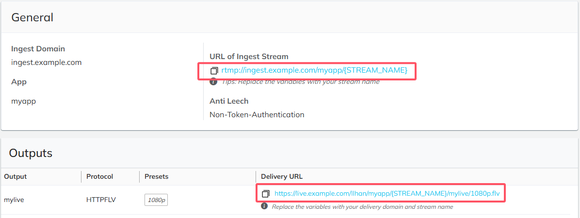580x218 pixels.
Task: Click the Presets column header
Action: click(x=157, y=177)
